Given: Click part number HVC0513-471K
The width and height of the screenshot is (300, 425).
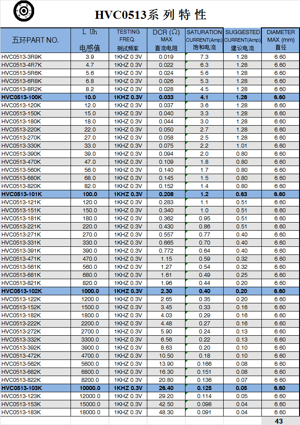Looking at the screenshot, I should click(x=21, y=259).
